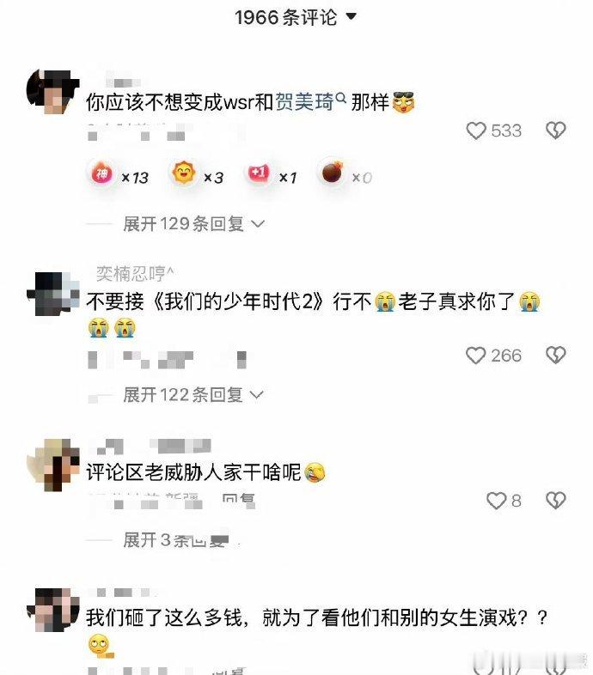Open avatar beside 我们砸了这么多钱 comment

click(52, 610)
